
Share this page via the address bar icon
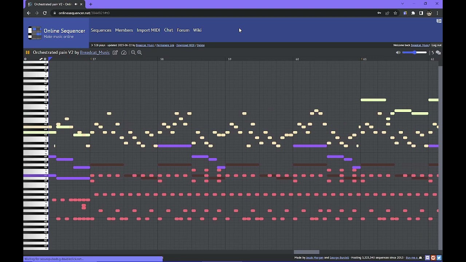tap(387, 13)
